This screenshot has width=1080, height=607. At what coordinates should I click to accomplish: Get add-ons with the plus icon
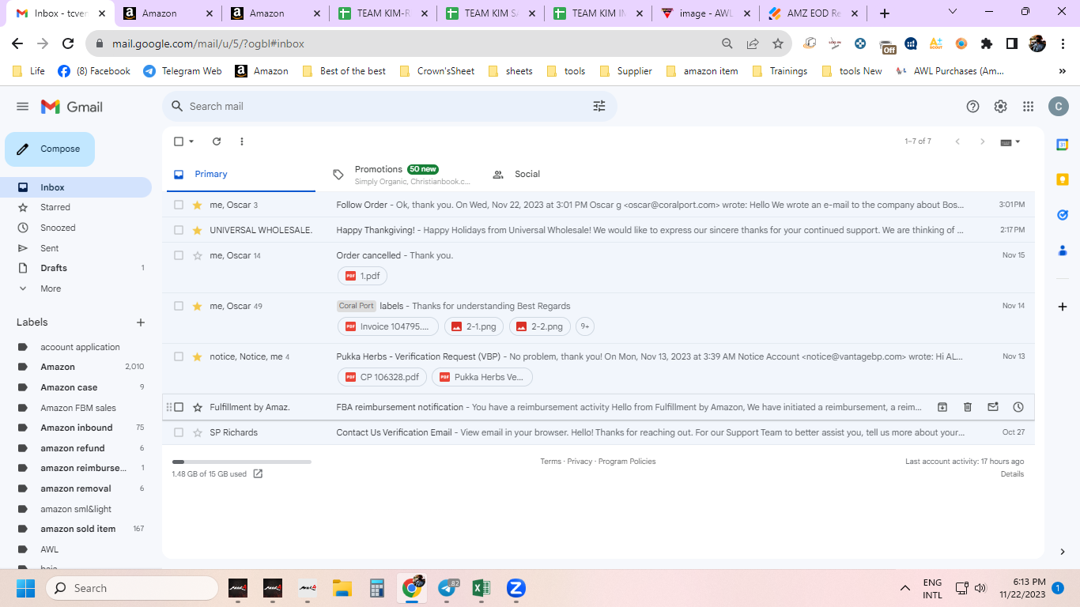pyautogui.click(x=1063, y=307)
